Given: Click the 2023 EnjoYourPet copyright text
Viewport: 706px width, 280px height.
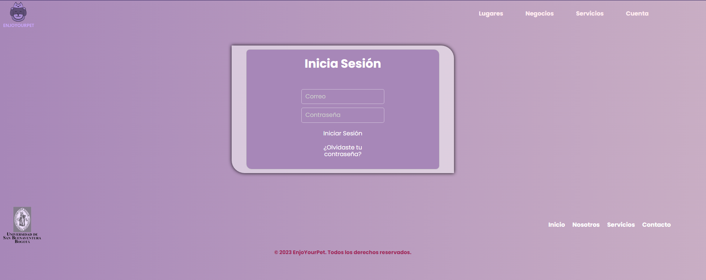Looking at the screenshot, I should 343,252.
